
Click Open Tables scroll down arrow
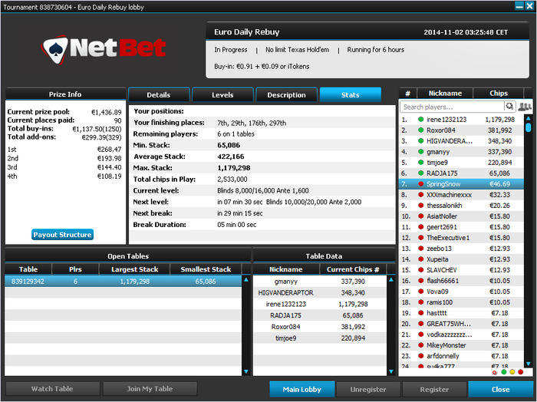[246, 371]
